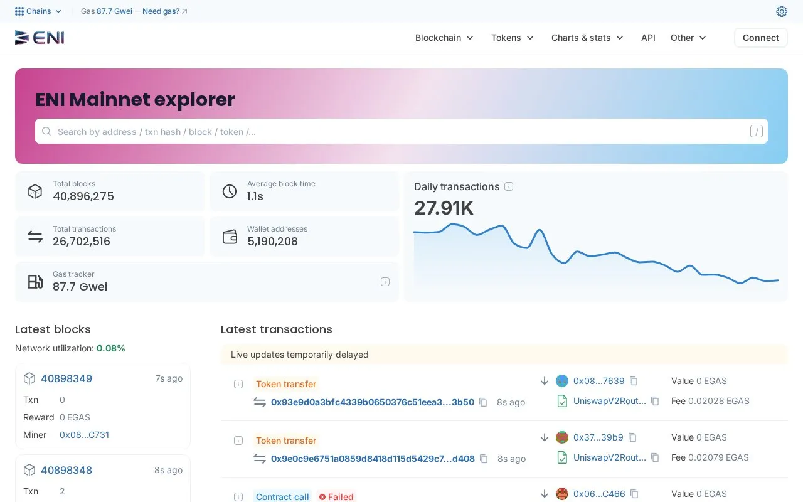Screen dimensions: 803x502
Task: Open the API page
Action: tap(648, 38)
